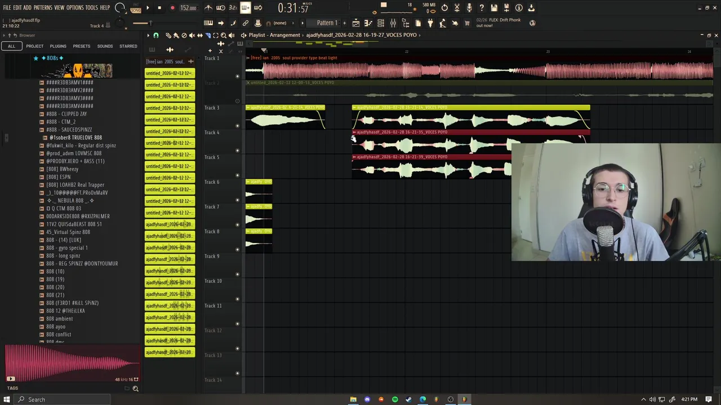The height and width of the screenshot is (405, 721).
Task: Click the plugin picker plug icon
Action: 430,23
